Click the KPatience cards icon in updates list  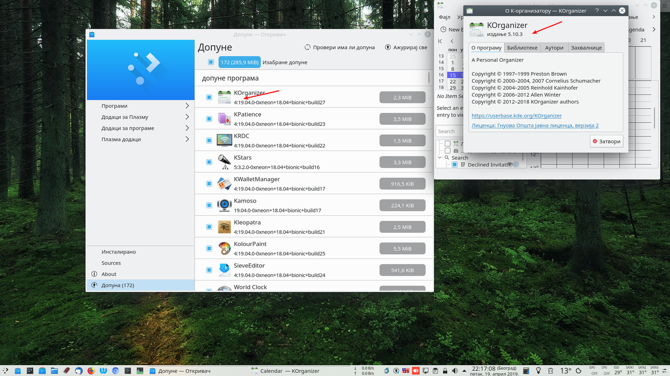click(x=224, y=119)
